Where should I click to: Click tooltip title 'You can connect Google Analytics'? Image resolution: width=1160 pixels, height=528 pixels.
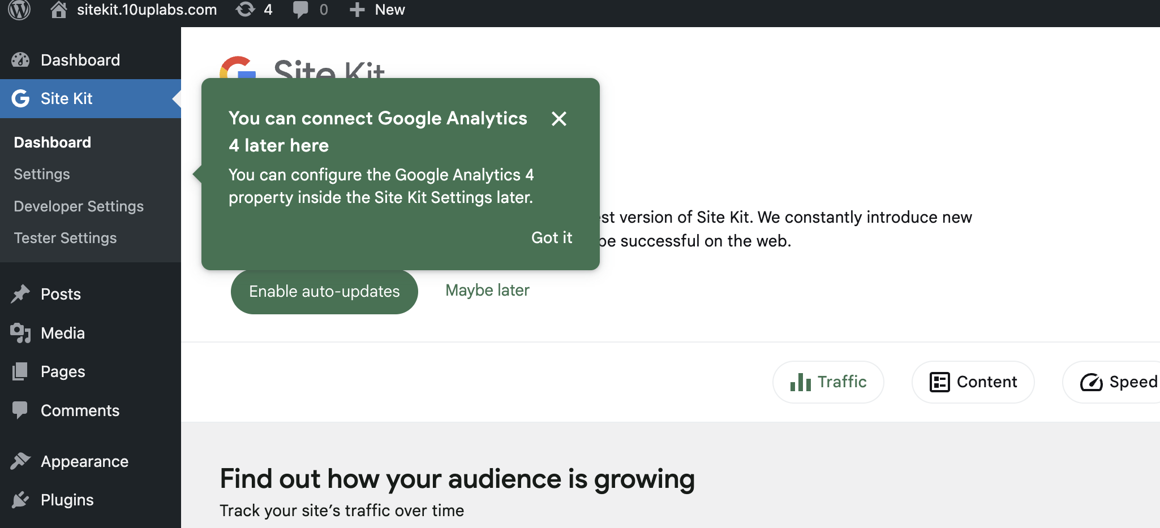point(378,118)
